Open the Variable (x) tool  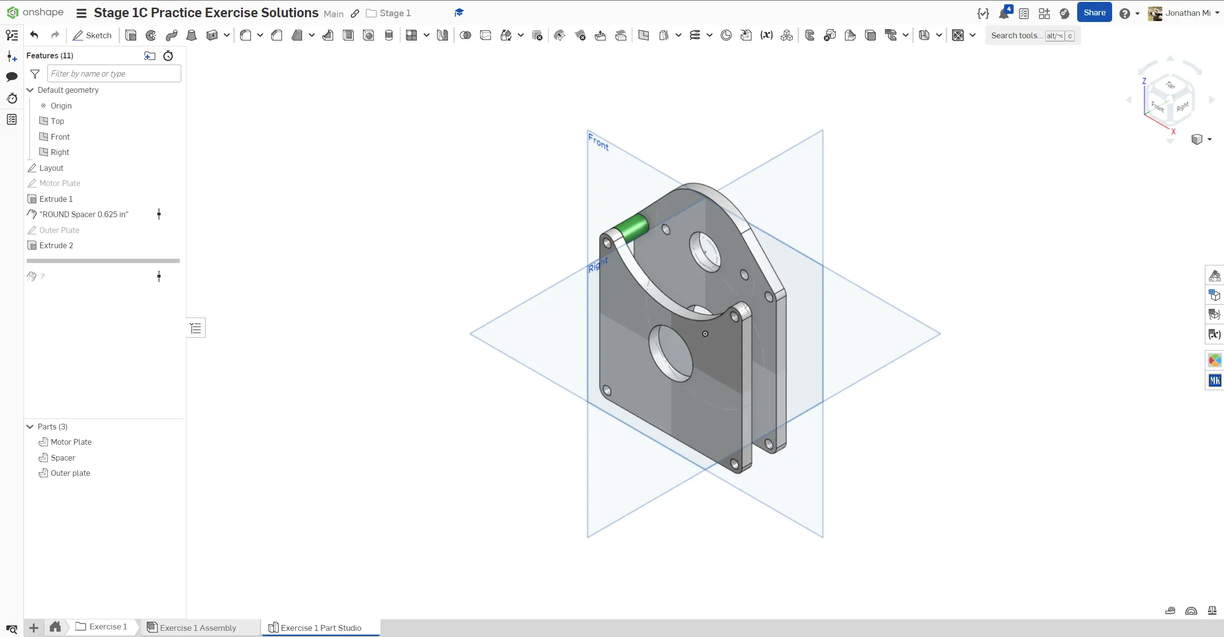coord(766,35)
